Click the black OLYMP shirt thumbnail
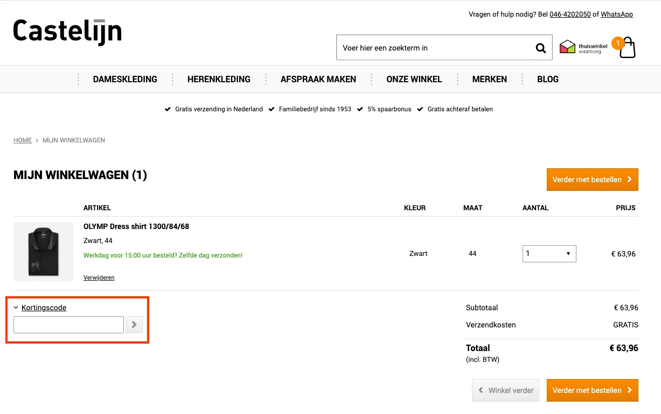The width and height of the screenshot is (661, 414). pos(43,252)
